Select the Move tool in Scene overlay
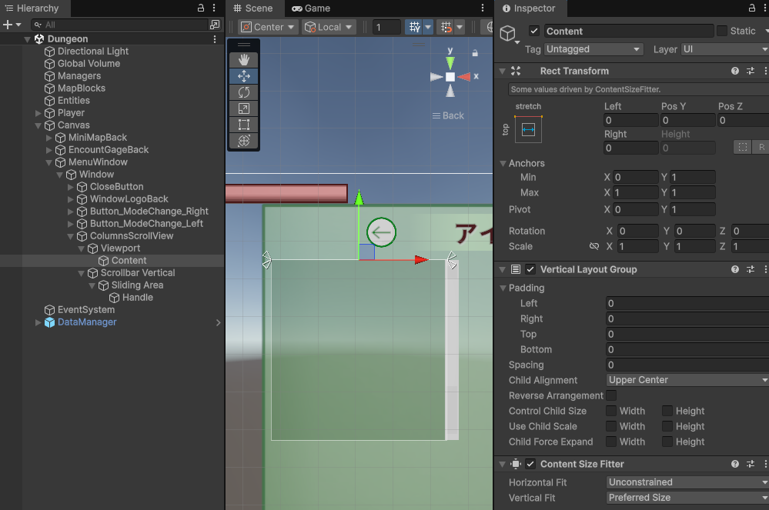769x510 pixels. click(244, 76)
